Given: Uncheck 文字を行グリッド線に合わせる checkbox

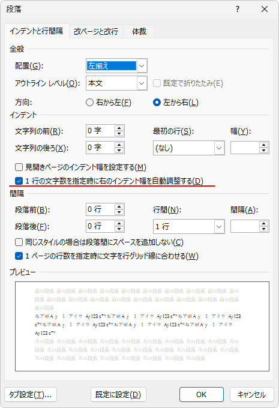Looking at the screenshot, I should pyautogui.click(x=19, y=256).
